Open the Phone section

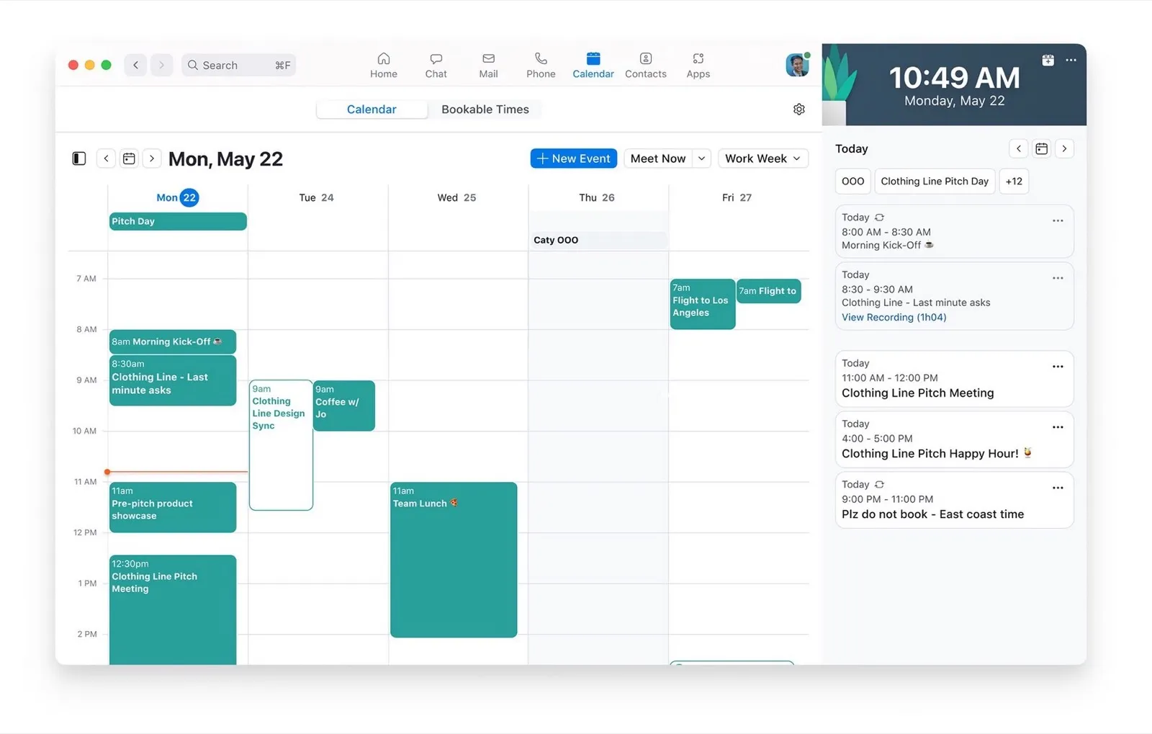coord(540,65)
